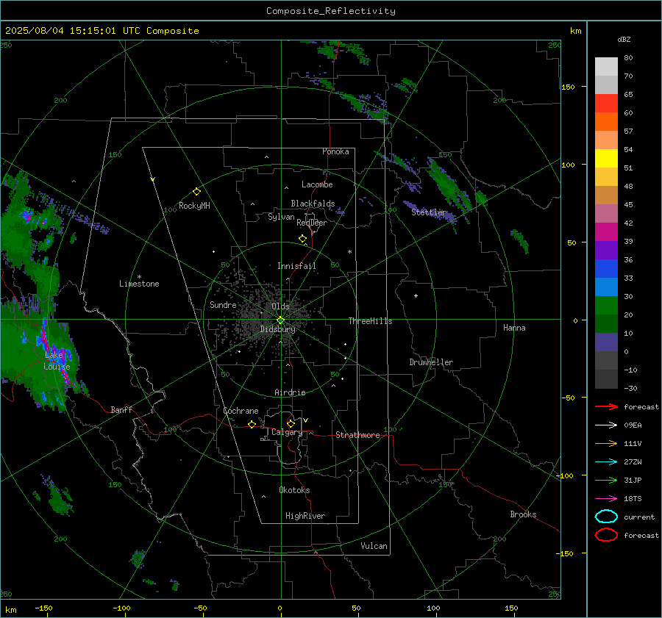Click the Cochrane label

coord(241,411)
